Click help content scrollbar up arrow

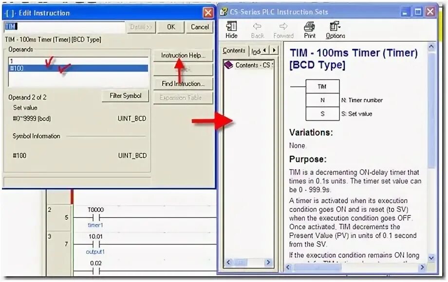tap(431, 47)
